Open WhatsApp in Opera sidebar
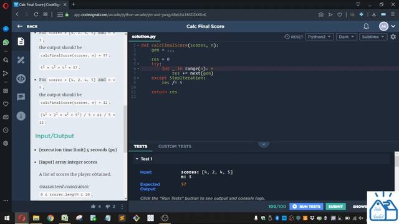 coord(6,42)
